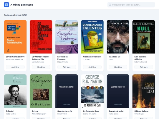Focus the title or author search field
Image resolution: width=159 pixels, height=119 pixels.
pyautogui.click(x=131, y=5)
